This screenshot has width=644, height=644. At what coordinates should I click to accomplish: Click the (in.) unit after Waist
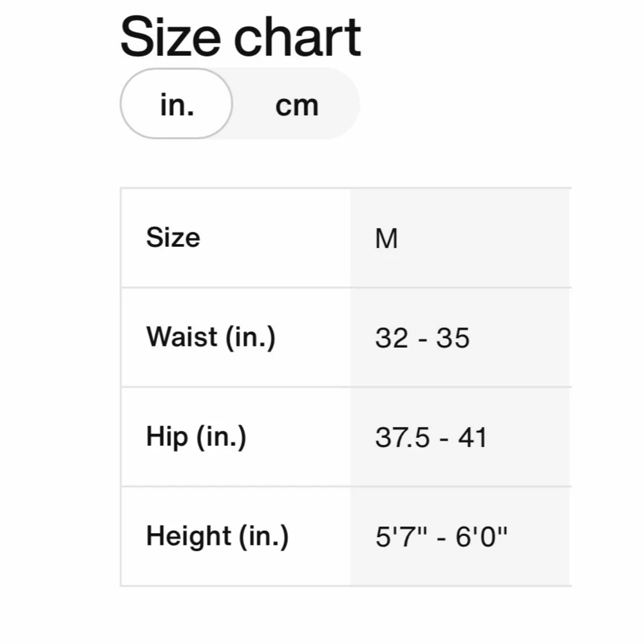(x=251, y=337)
